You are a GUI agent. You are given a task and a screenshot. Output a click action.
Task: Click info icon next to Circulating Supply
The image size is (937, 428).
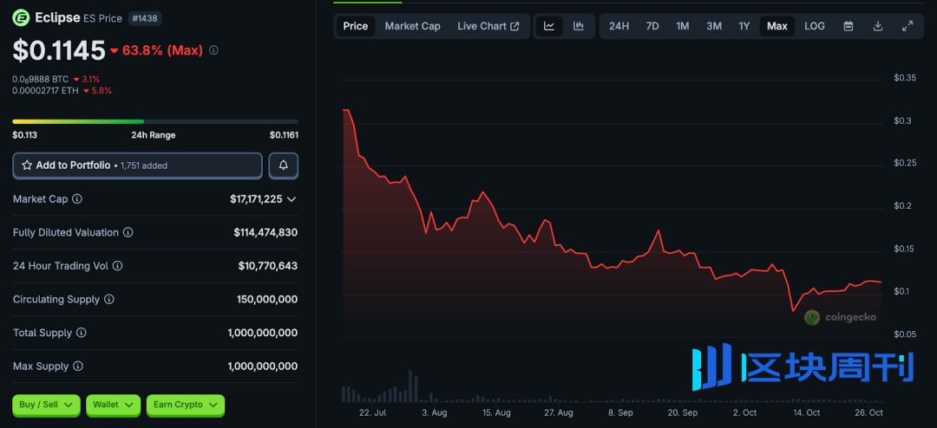[x=109, y=300]
